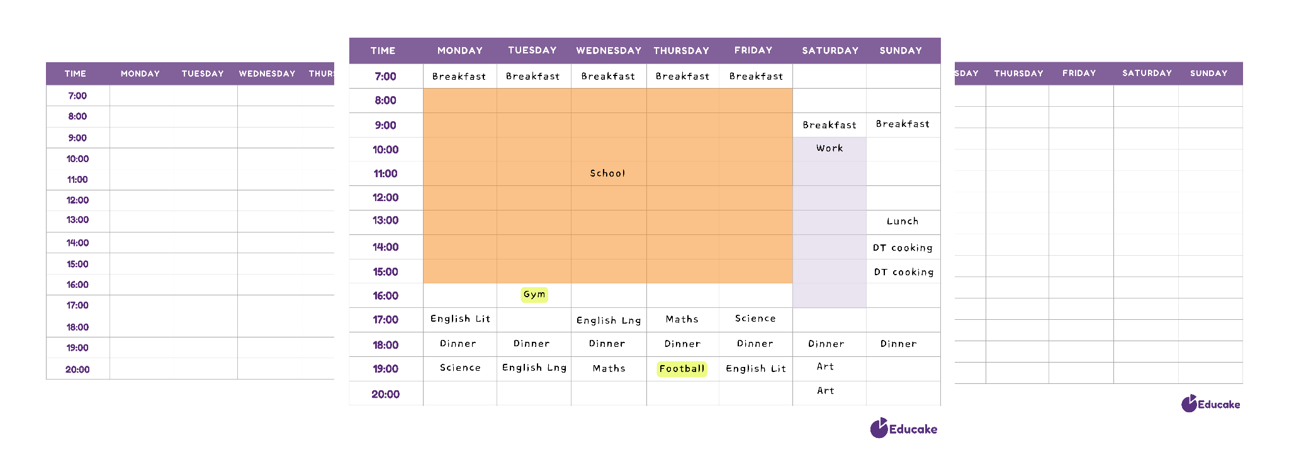Select the highlighted Gym entry on Tuesday

point(534,295)
